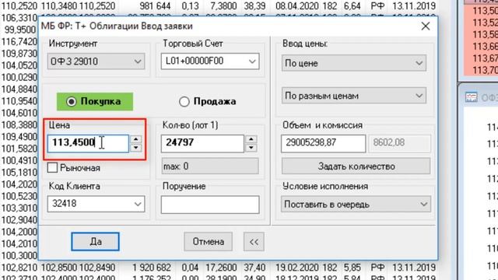498x280 pixels.
Task: Click the Задать количество button
Action: pos(356,166)
